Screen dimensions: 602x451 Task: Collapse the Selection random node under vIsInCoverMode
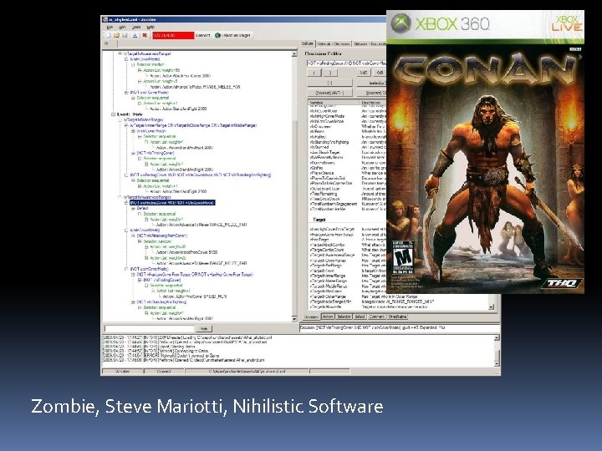pyautogui.click(x=133, y=65)
